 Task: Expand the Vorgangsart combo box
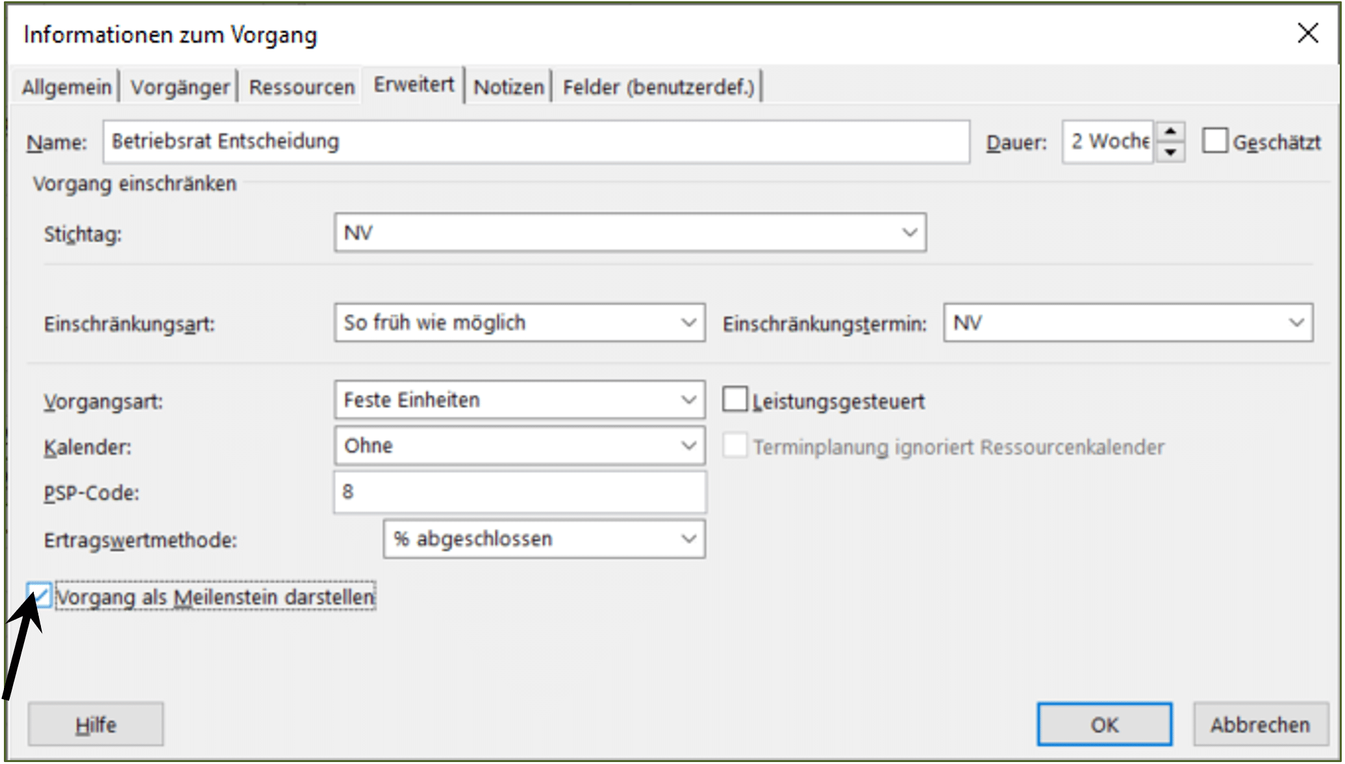coord(688,400)
